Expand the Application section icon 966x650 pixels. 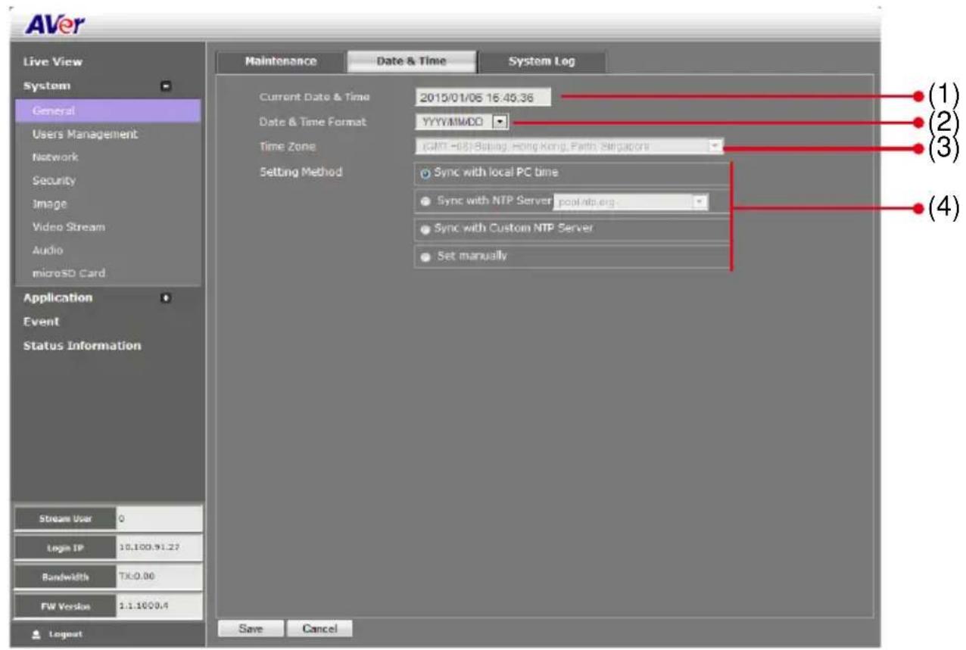tap(167, 298)
